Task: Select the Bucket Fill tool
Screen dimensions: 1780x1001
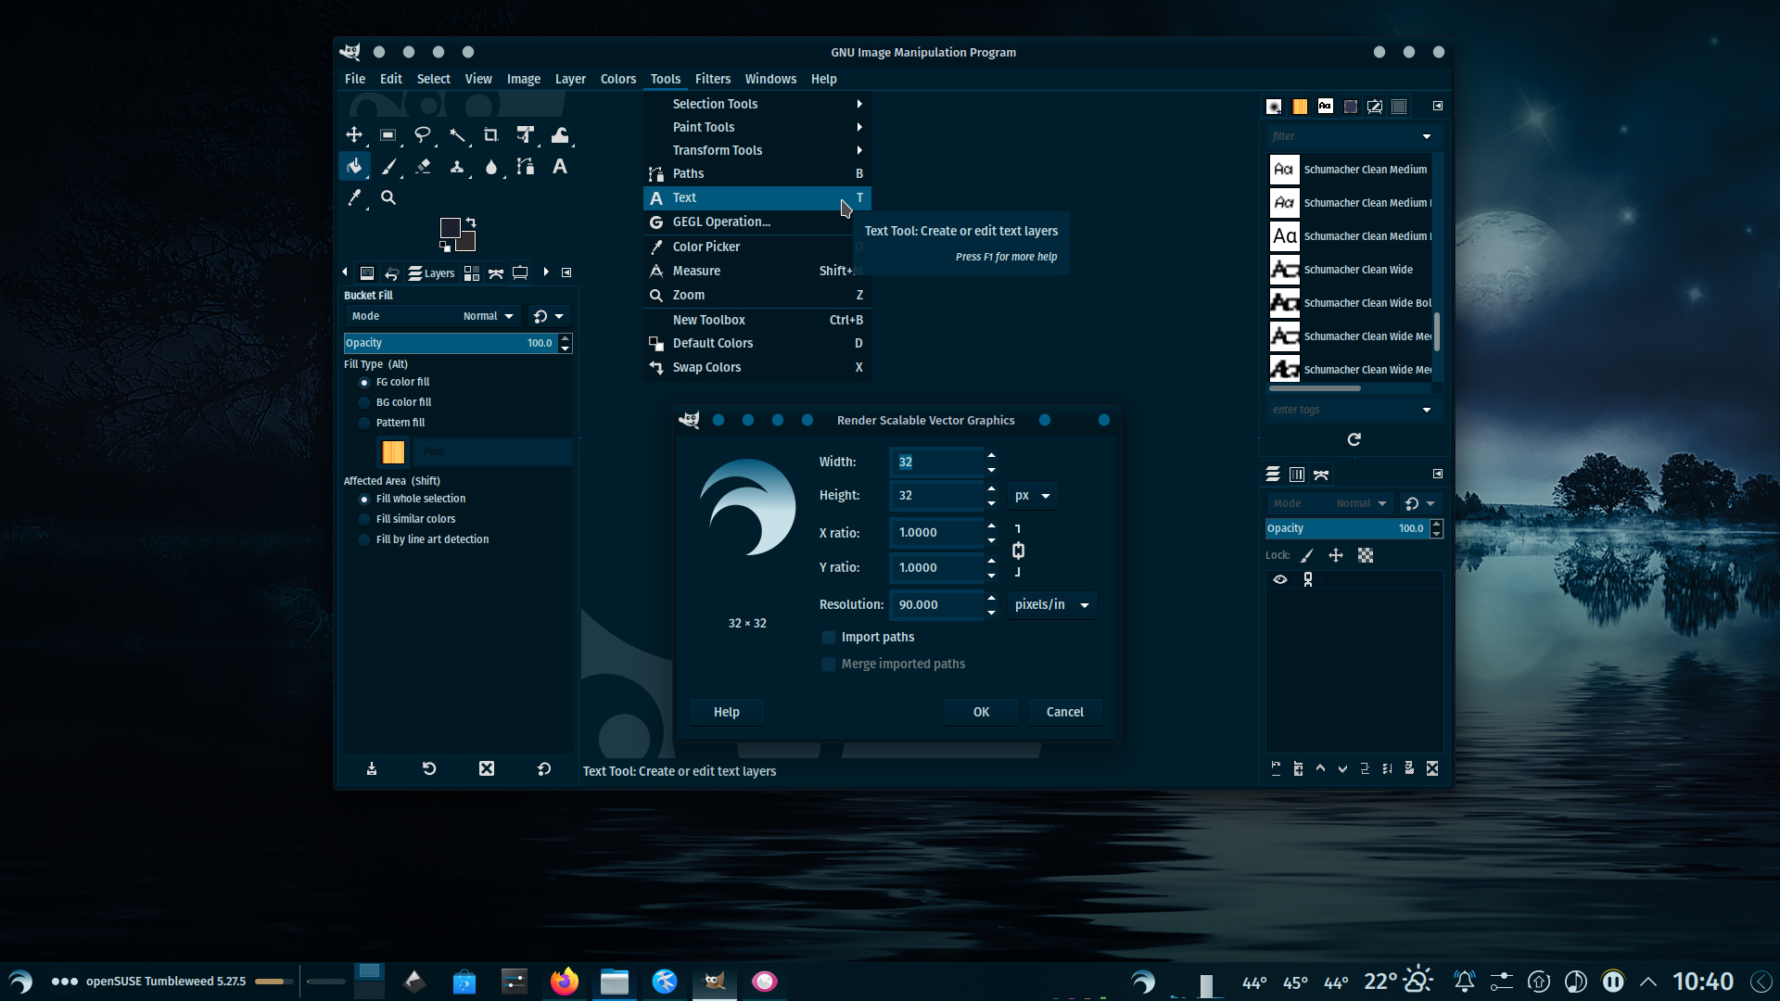Action: click(x=354, y=167)
